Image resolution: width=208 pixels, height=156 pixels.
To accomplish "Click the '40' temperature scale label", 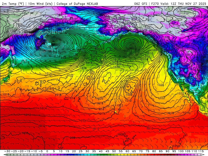I will (101, 151).
